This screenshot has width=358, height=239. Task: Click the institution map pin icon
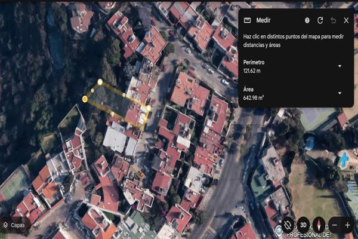click(279, 230)
